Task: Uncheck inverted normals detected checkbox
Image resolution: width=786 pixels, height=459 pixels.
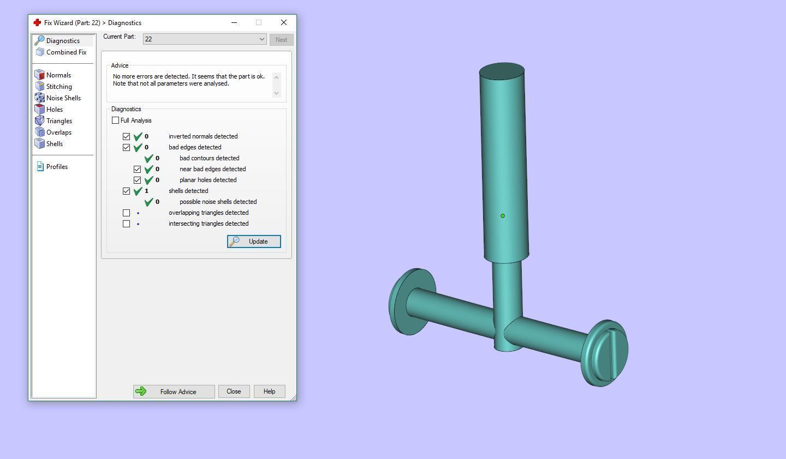Action: [126, 136]
